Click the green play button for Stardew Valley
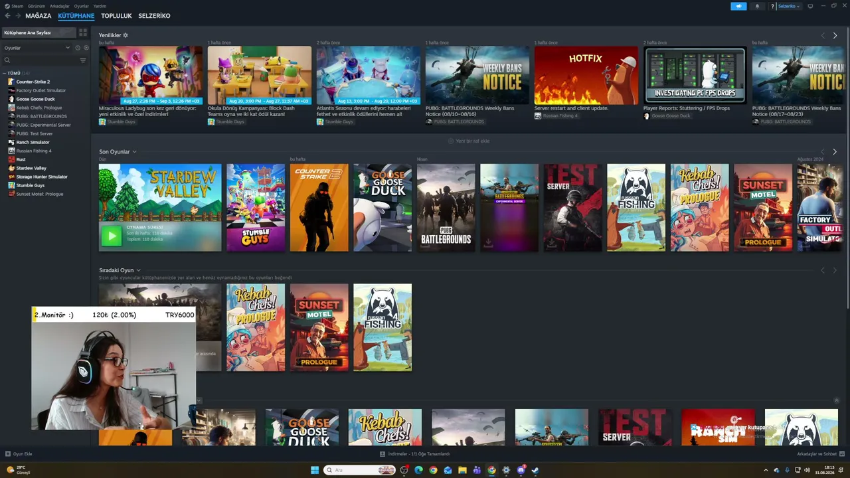 112,236
